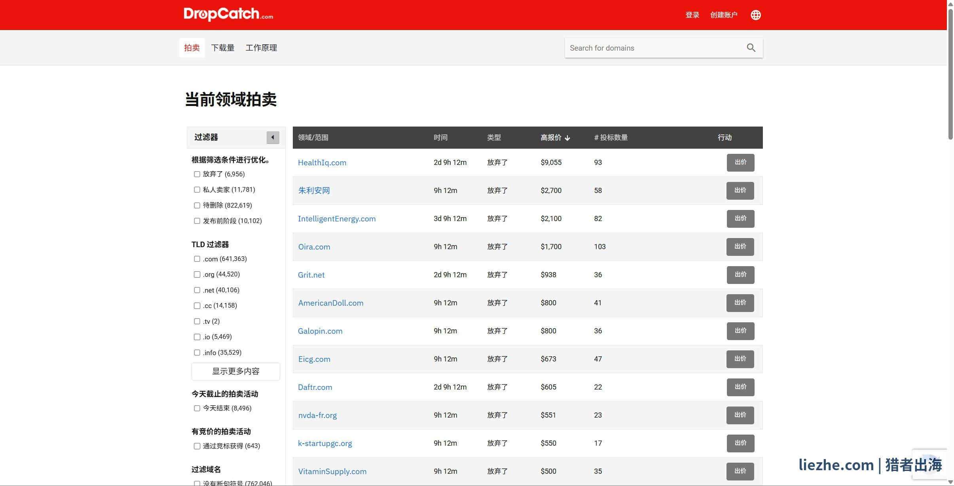
Task: Open Grit.net domain link
Action: click(x=311, y=275)
